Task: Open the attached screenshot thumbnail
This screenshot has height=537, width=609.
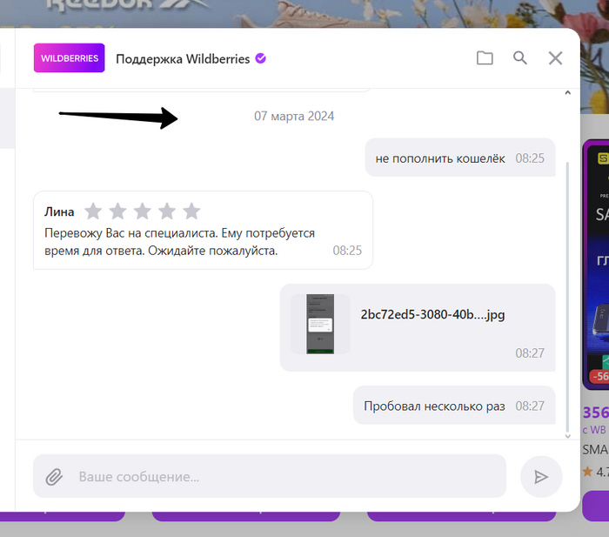Action: coord(320,324)
